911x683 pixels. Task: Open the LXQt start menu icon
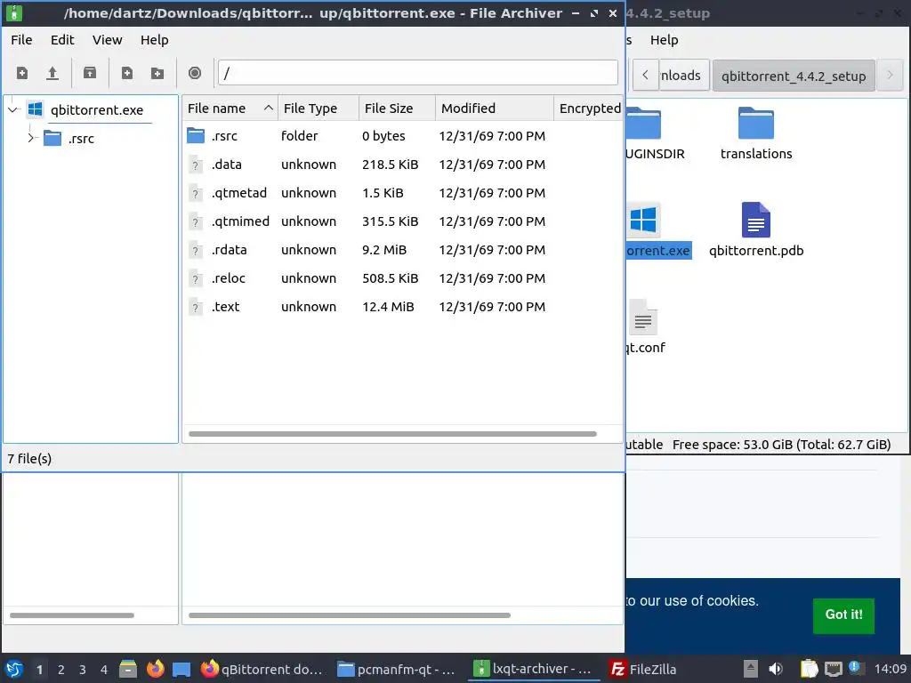pyautogui.click(x=14, y=669)
